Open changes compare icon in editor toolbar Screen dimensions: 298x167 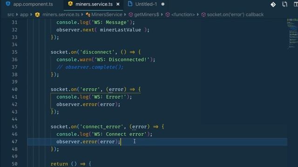coord(284,4)
